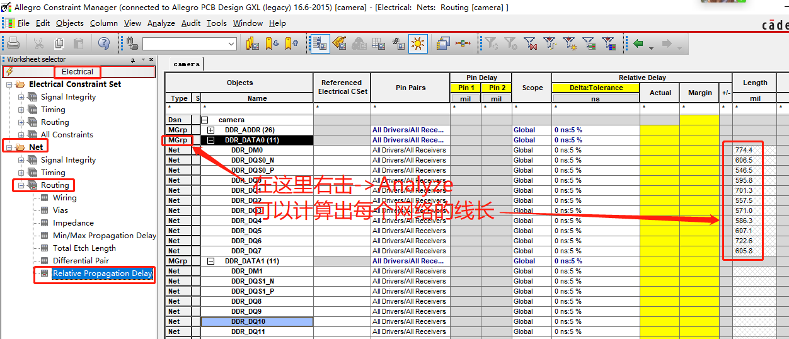Click the Name column filter field
The image size is (789, 339).
pyautogui.click(x=256, y=108)
